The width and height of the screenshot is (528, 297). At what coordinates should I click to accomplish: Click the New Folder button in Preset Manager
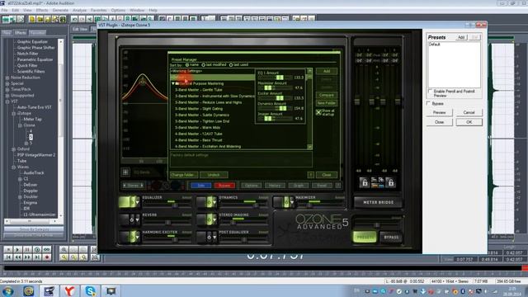point(326,103)
